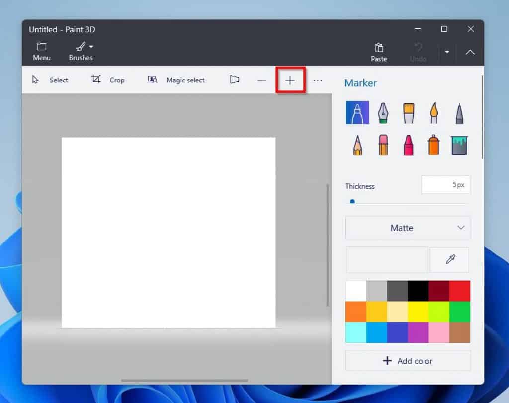The height and width of the screenshot is (403, 509).
Task: Pick the bright red color swatch
Action: click(460, 291)
